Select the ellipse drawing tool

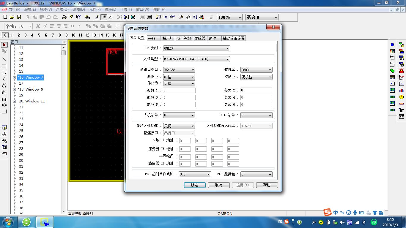(x=4, y=72)
